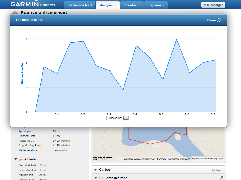Viewport: 241px width, 180px height.
Task: Click the Télécharger upload button
Action: coord(213,5)
